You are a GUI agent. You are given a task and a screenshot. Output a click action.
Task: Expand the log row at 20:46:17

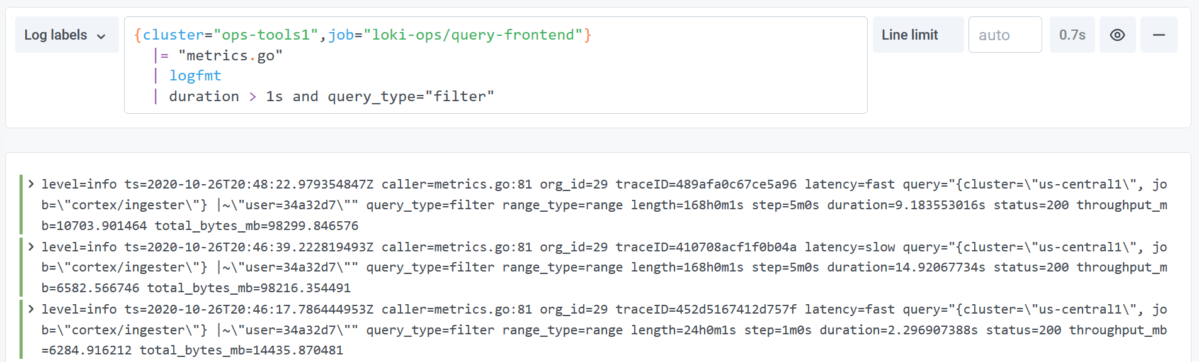pyautogui.click(x=31, y=309)
